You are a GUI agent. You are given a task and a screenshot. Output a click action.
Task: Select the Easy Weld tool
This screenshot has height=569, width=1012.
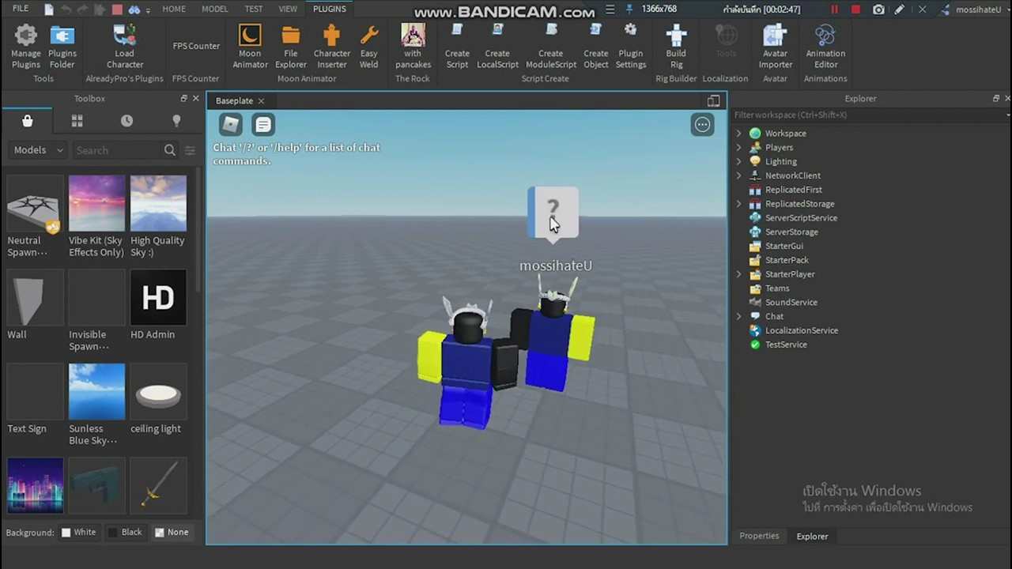click(369, 46)
